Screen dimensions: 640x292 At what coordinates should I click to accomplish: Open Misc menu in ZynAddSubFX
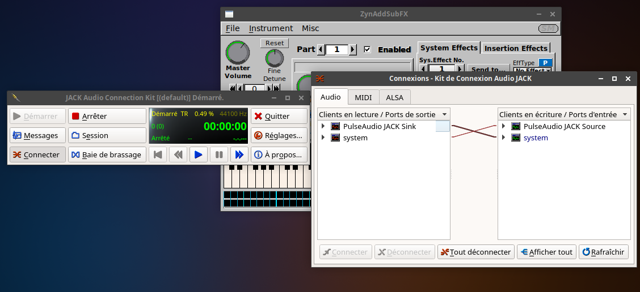[310, 28]
